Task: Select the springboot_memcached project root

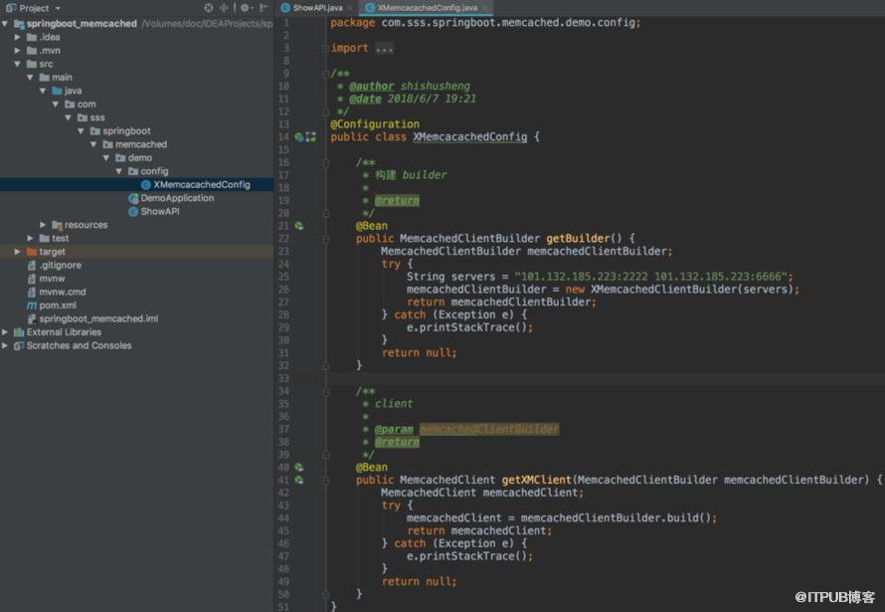Action: [82, 24]
